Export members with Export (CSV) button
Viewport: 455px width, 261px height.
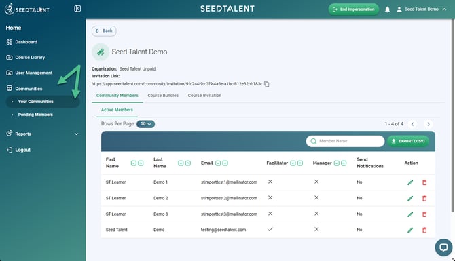point(408,141)
